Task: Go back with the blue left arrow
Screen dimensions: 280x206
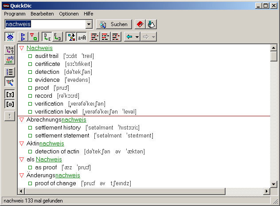Action: (x=129, y=37)
